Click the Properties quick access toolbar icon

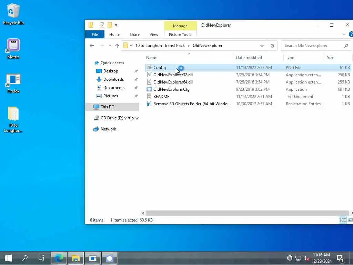(x=102, y=25)
